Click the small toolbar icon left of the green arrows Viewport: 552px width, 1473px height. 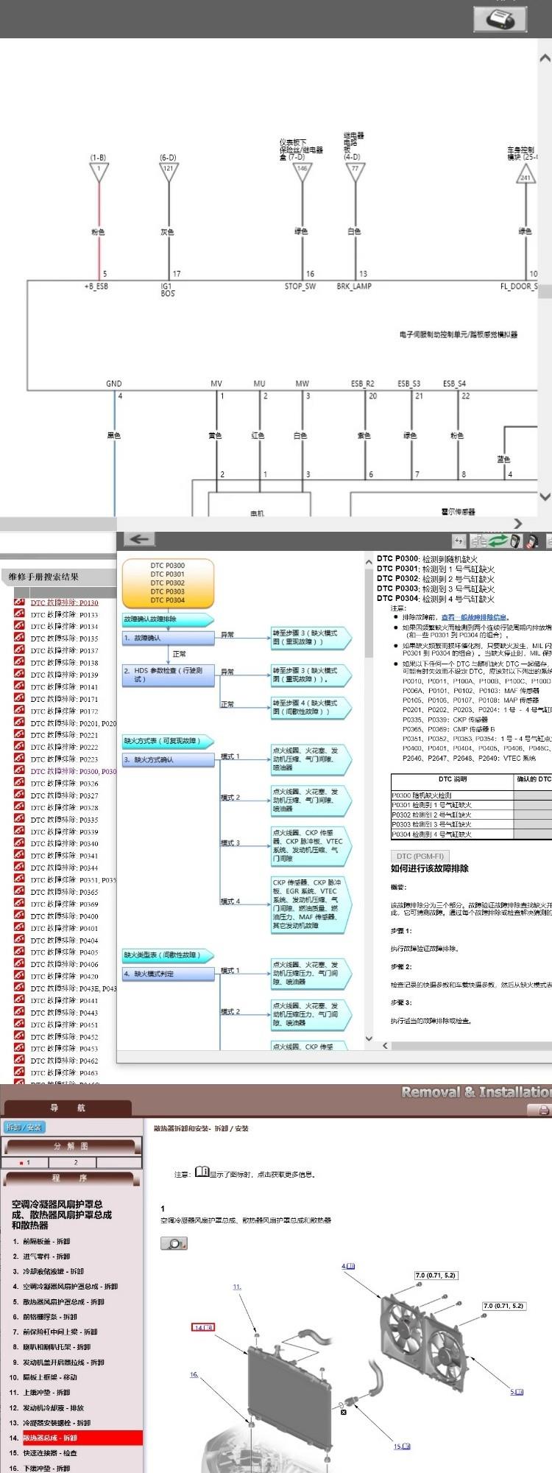(x=459, y=541)
